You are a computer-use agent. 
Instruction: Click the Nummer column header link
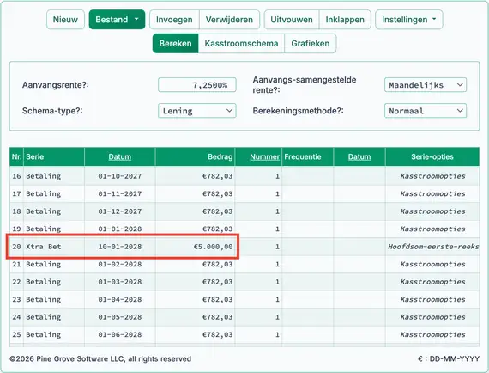click(x=264, y=156)
